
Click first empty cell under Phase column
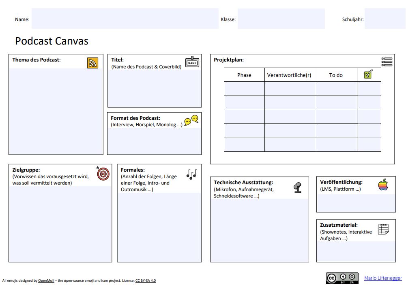[x=244, y=89]
